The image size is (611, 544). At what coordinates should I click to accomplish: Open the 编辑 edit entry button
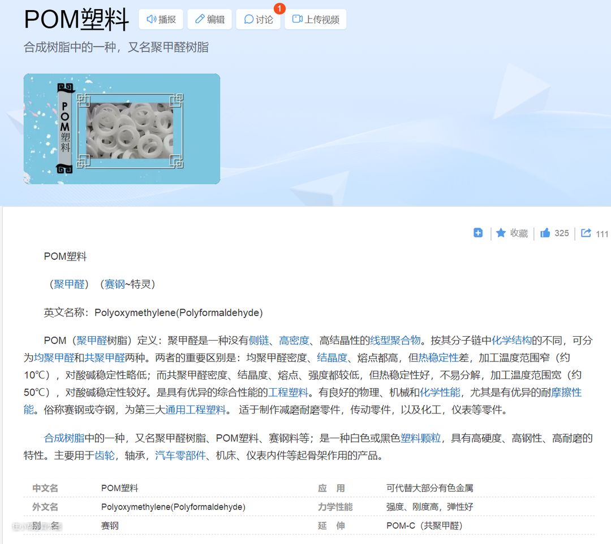[209, 19]
